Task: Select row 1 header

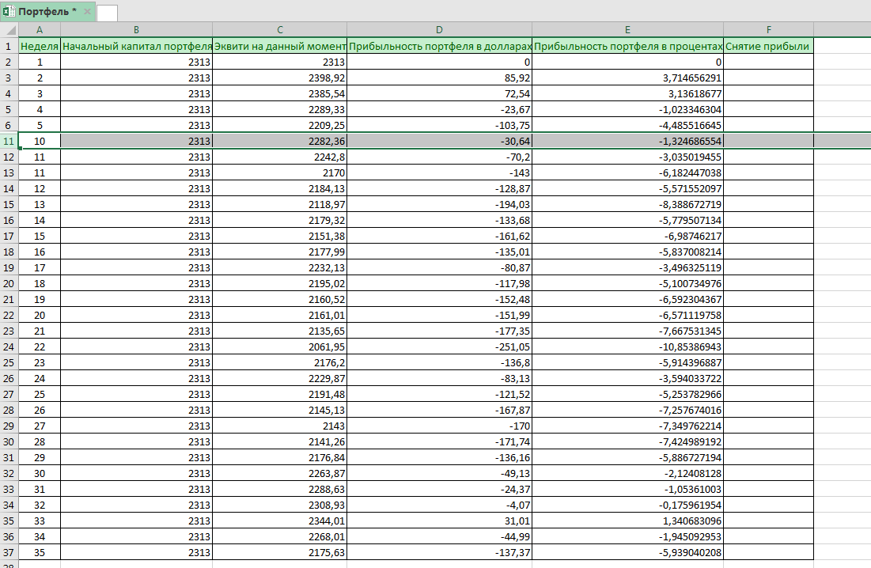Action: tap(9, 46)
